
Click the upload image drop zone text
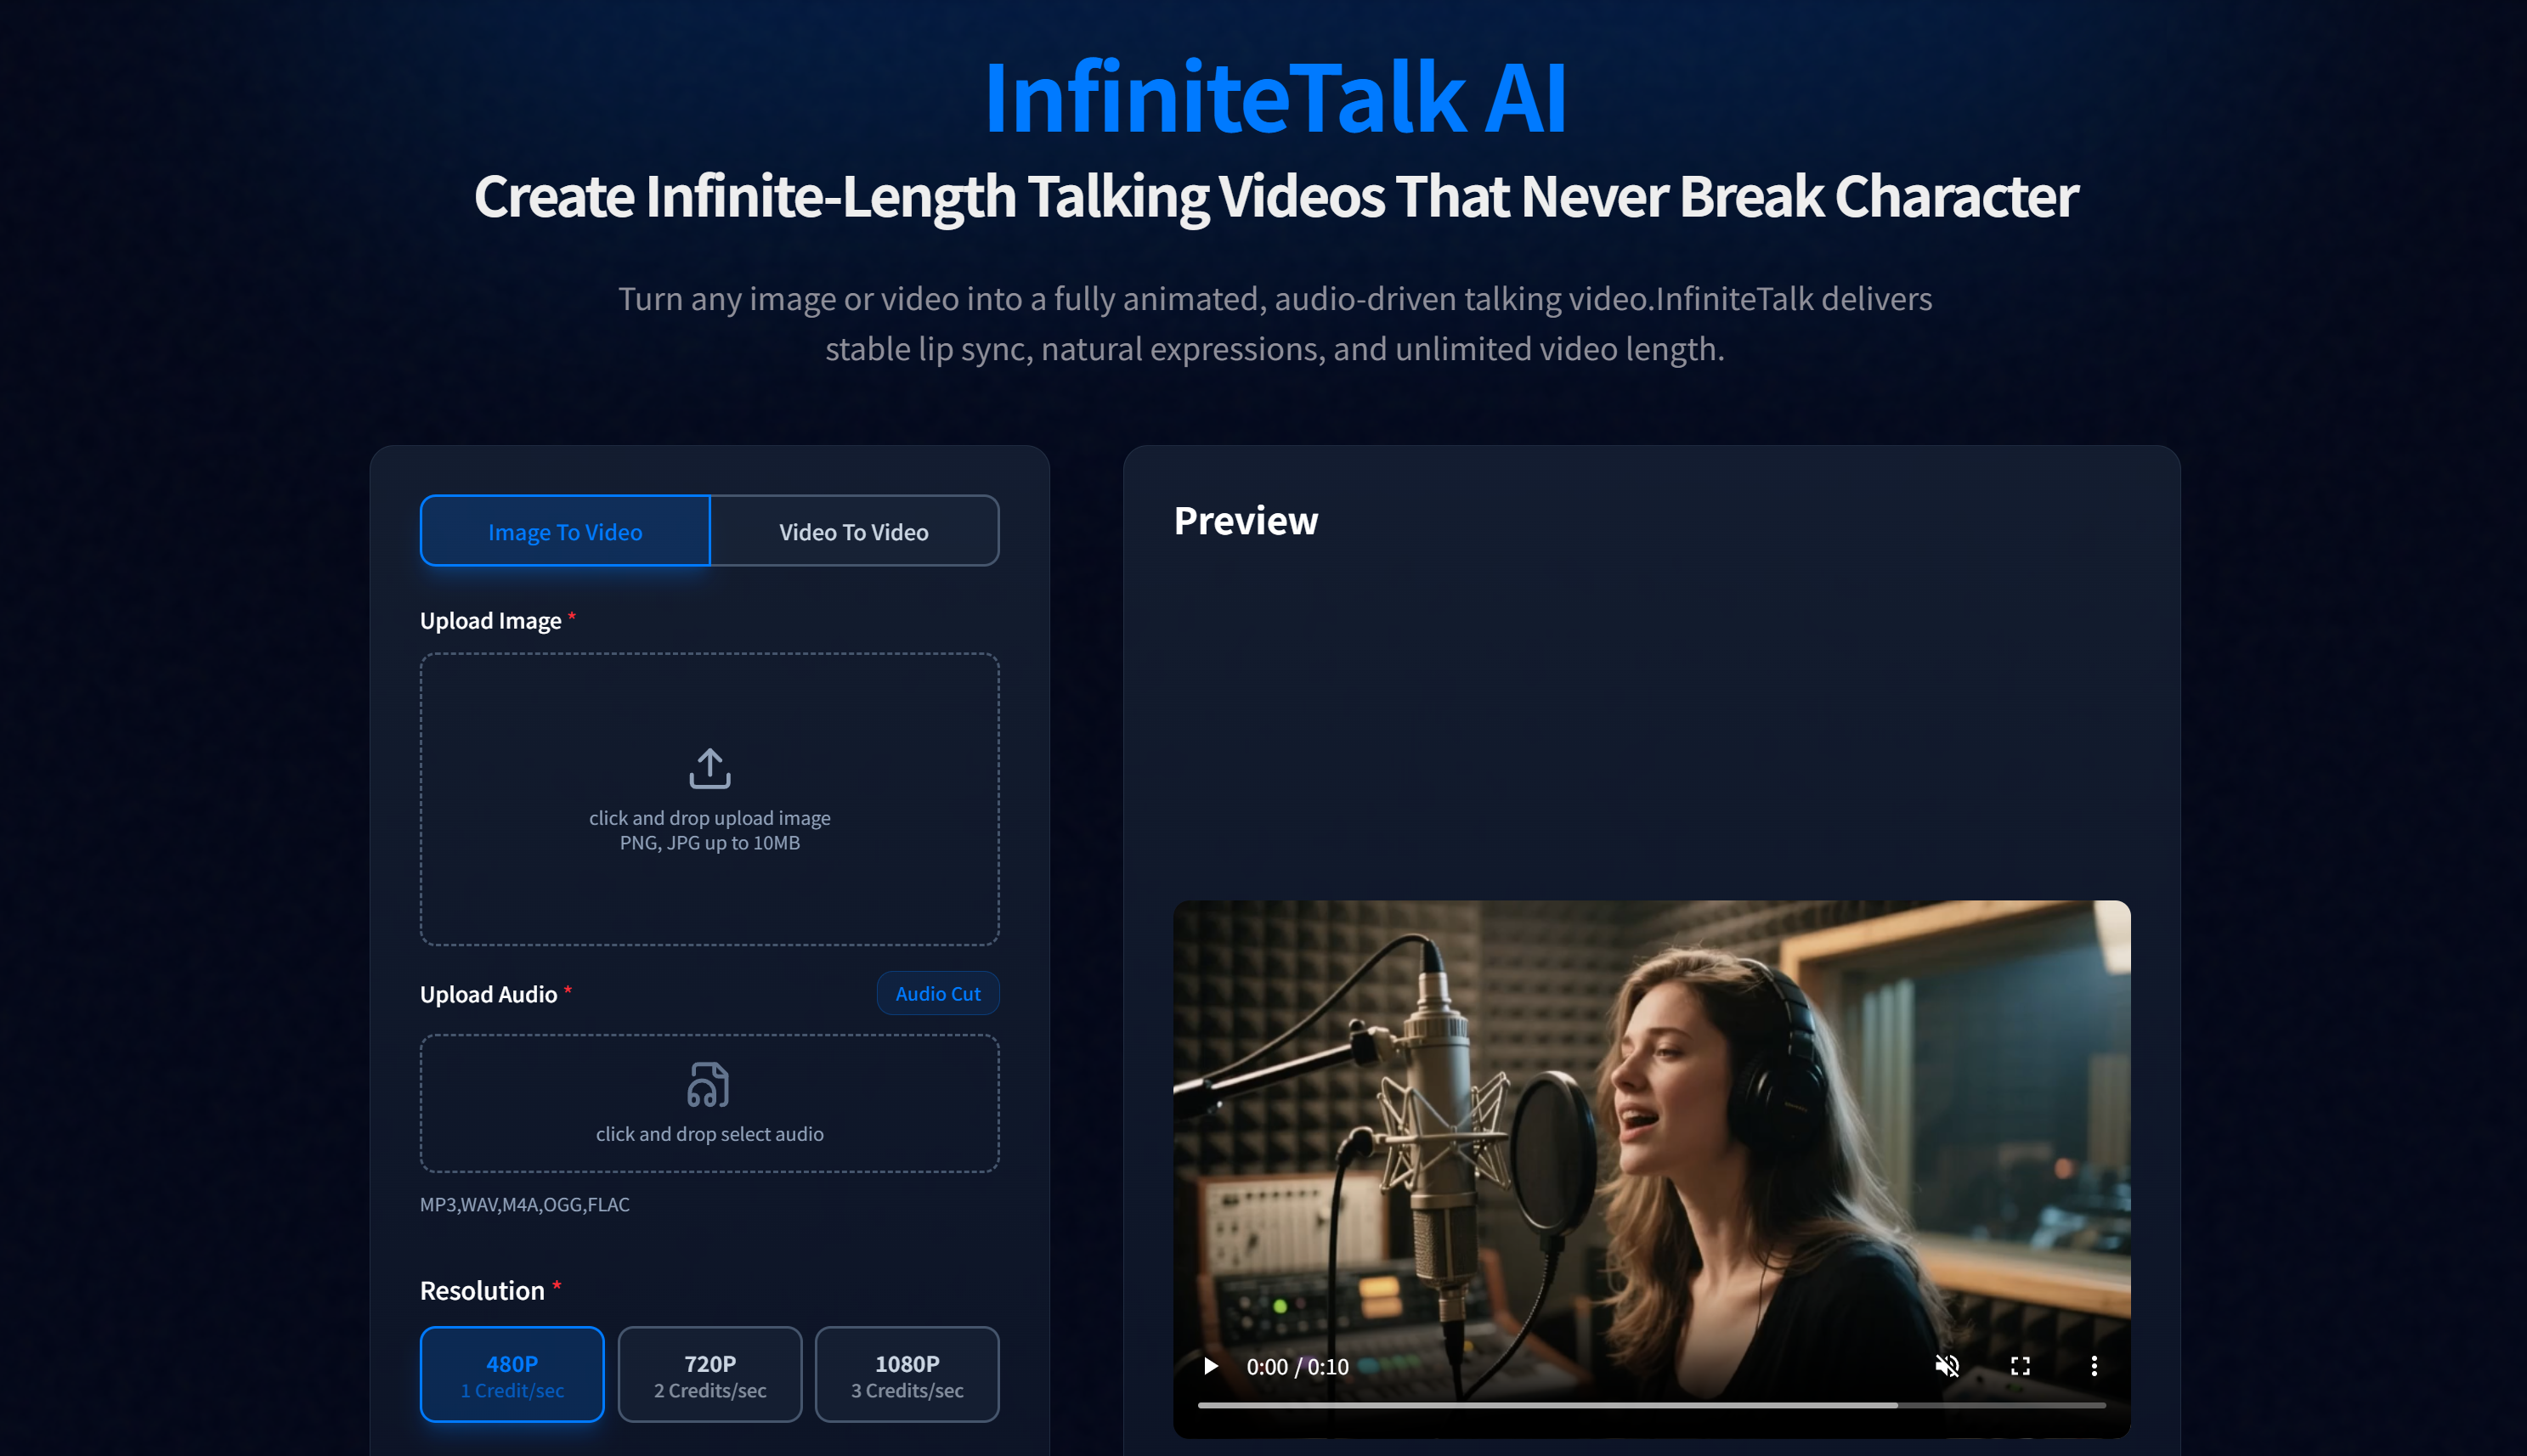[x=710, y=830]
